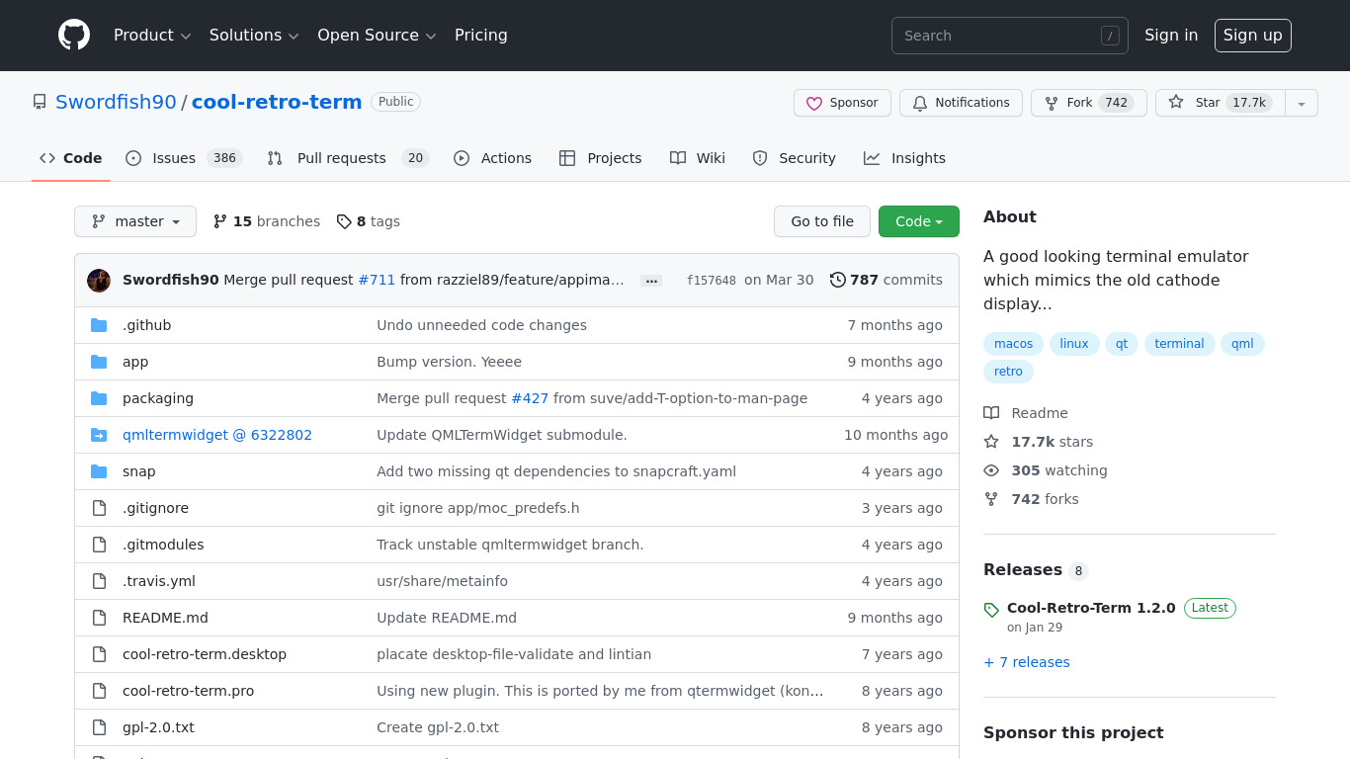Click the folder icon for .github
Image resolution: width=1350 pixels, height=759 pixels.
[x=99, y=325]
